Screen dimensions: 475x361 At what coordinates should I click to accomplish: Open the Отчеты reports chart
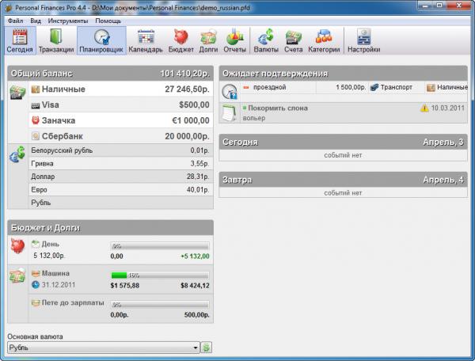click(235, 41)
